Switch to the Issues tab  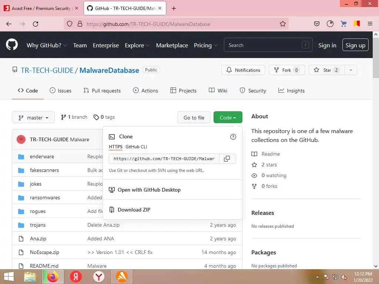coord(60,91)
